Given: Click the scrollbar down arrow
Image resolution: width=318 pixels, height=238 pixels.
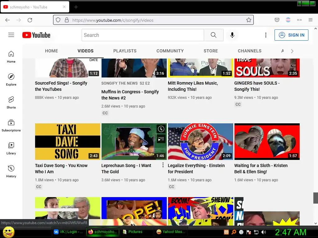Looking at the screenshot, I should click(316, 223).
